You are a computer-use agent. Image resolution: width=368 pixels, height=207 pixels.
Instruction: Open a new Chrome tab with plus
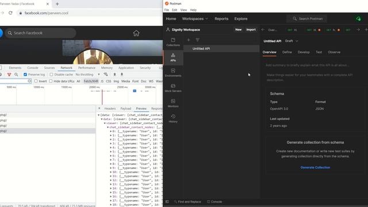coord(57,4)
